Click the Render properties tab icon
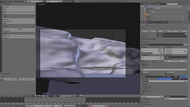The width and height of the screenshot is (190, 107). 145,22
